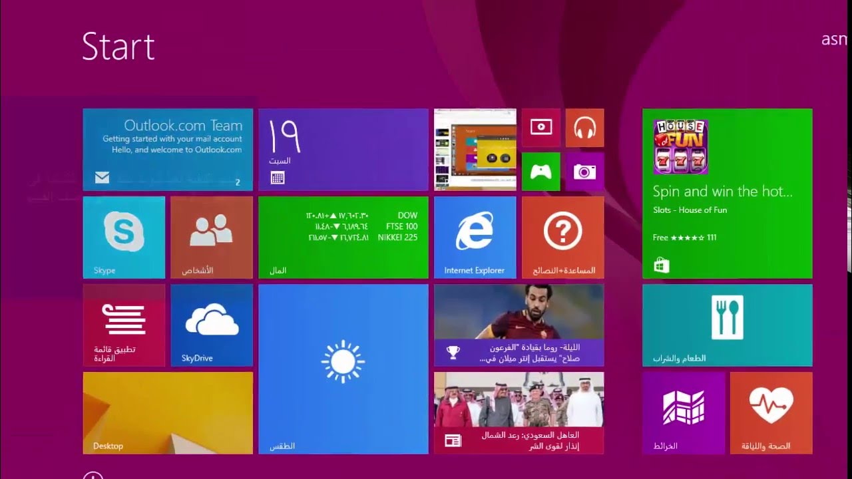The height and width of the screenshot is (479, 852).
Task: Open the News tile about رعد الشمال
Action: (519, 413)
